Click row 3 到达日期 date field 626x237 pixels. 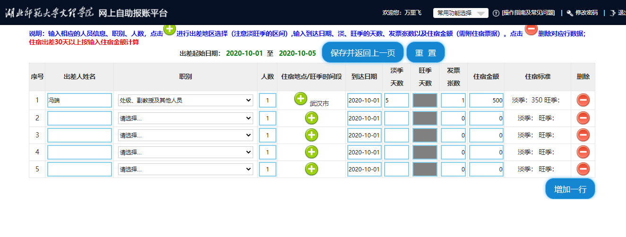click(364, 135)
